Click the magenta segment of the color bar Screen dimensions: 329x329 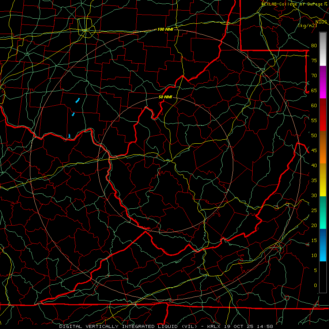pos(323,82)
